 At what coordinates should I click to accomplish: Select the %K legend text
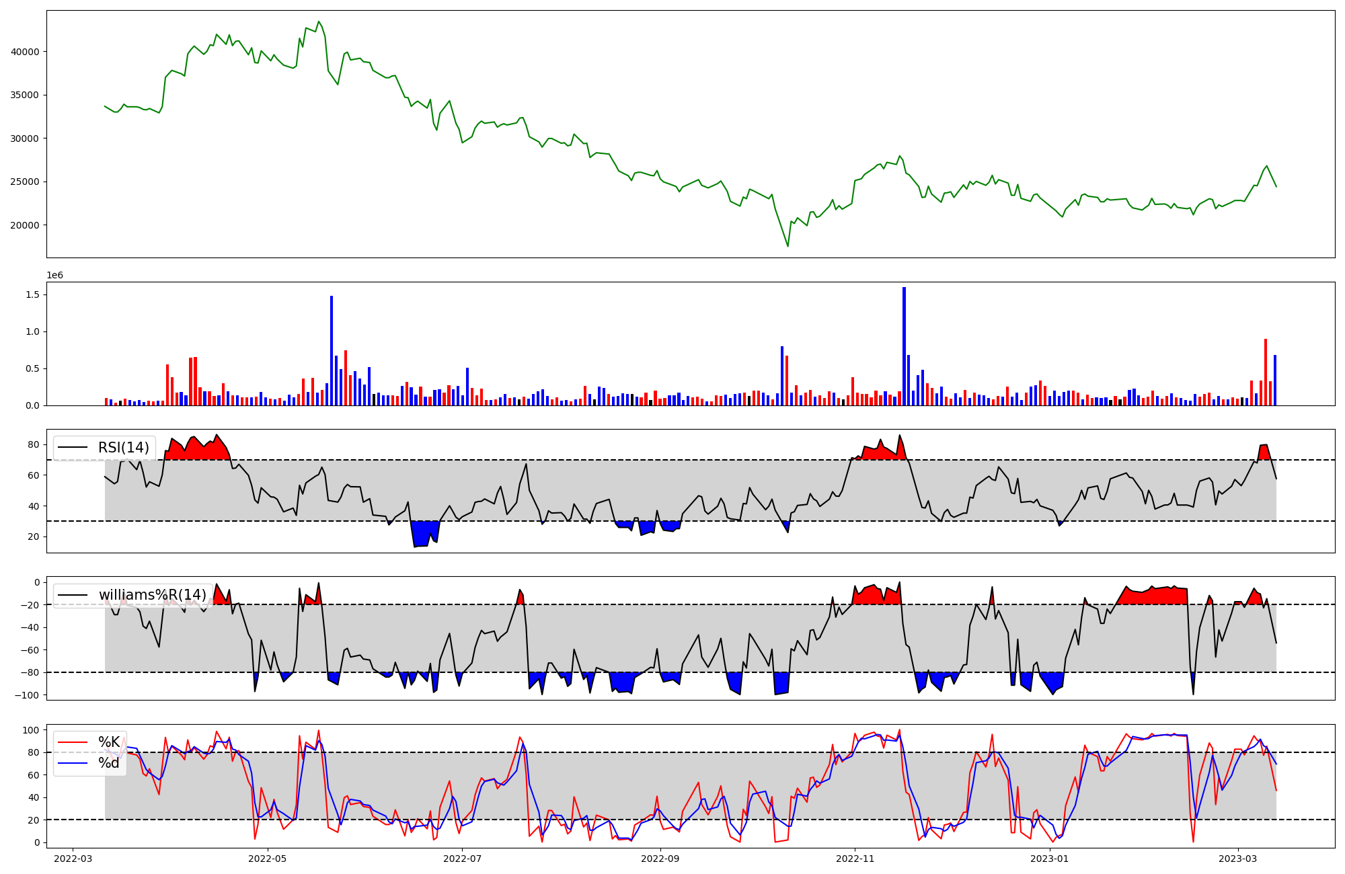pyautogui.click(x=109, y=742)
